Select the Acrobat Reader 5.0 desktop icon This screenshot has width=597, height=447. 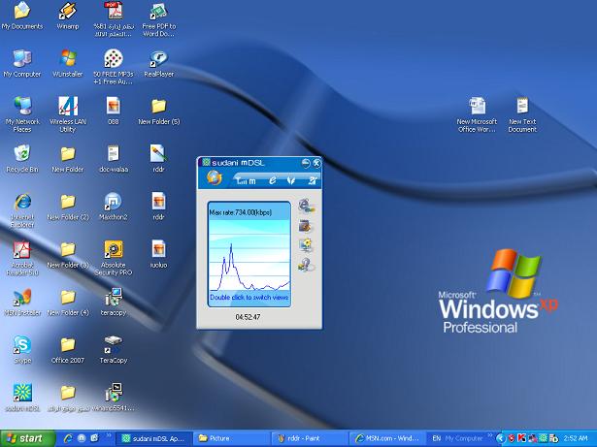(21, 250)
